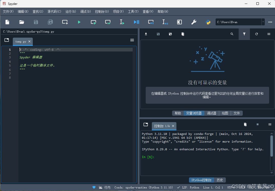Close the temp.py tab
This screenshot has height=191, width=275.
tap(29, 41)
